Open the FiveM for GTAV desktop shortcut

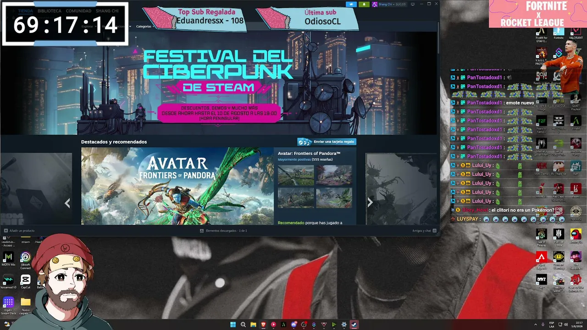[541, 34]
